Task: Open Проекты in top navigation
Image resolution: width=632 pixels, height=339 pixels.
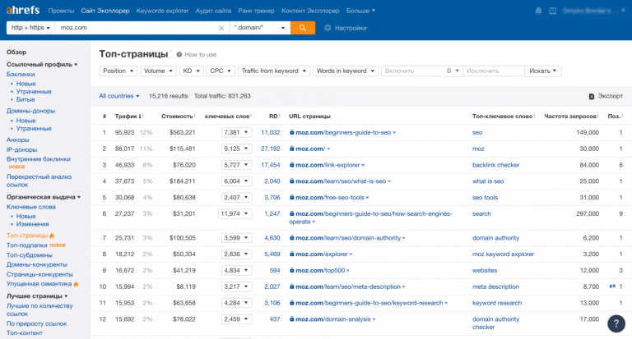Action: click(x=61, y=11)
